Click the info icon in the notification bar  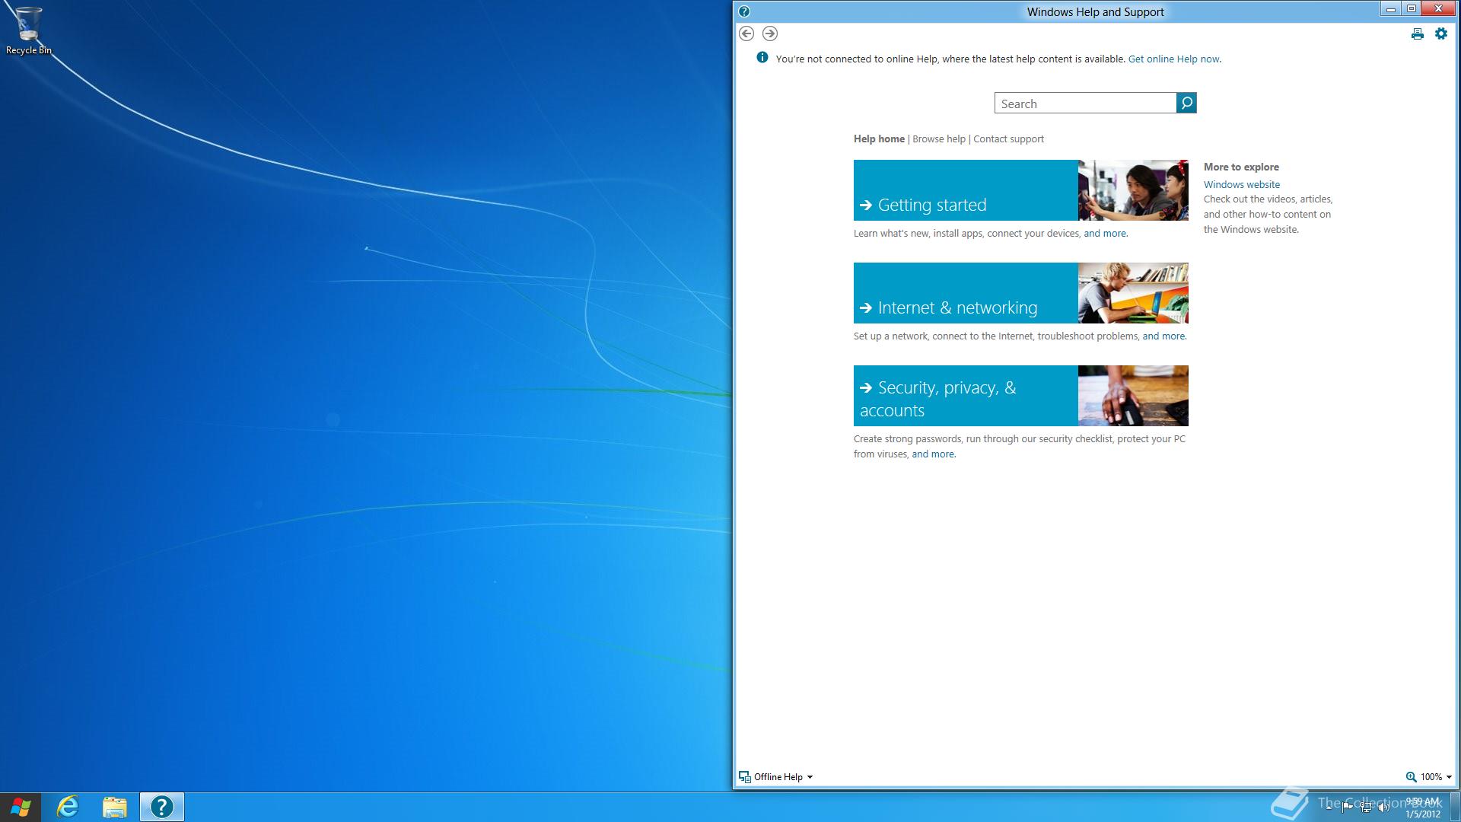coord(762,58)
